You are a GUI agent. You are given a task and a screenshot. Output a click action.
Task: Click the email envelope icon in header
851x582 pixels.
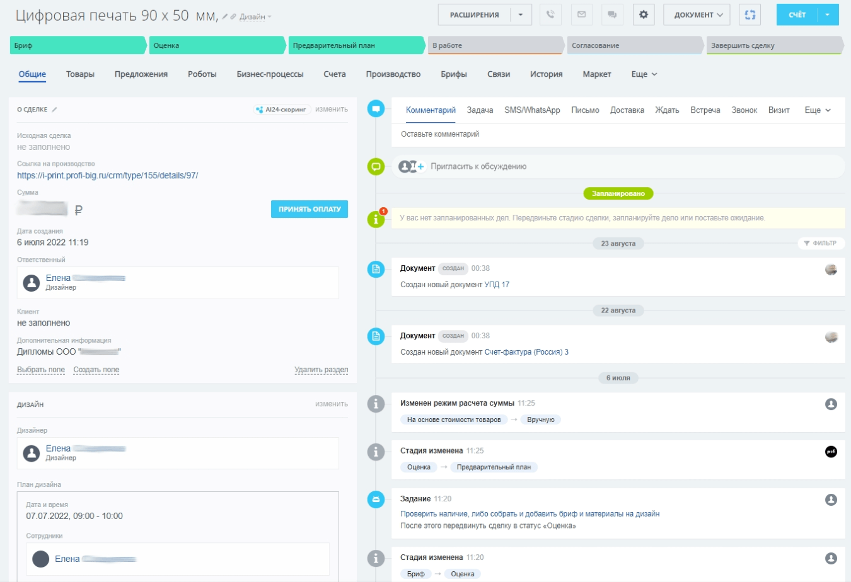581,15
